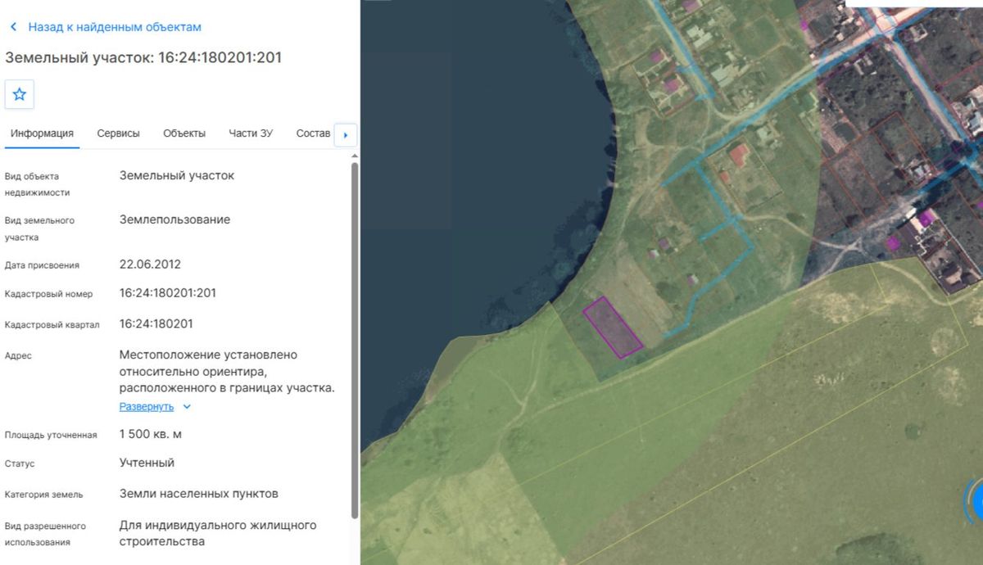Click the "Дата присвоения" label
983x565 pixels.
[x=42, y=265]
